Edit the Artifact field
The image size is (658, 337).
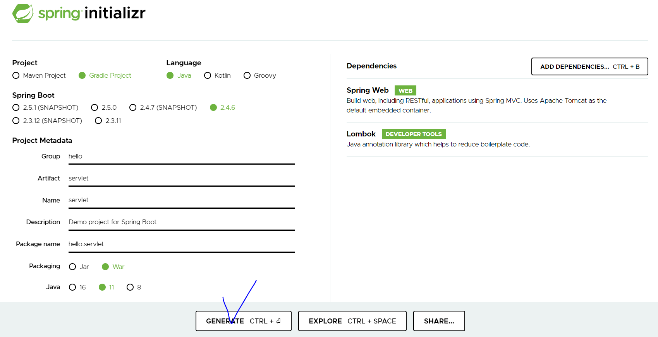(182, 179)
